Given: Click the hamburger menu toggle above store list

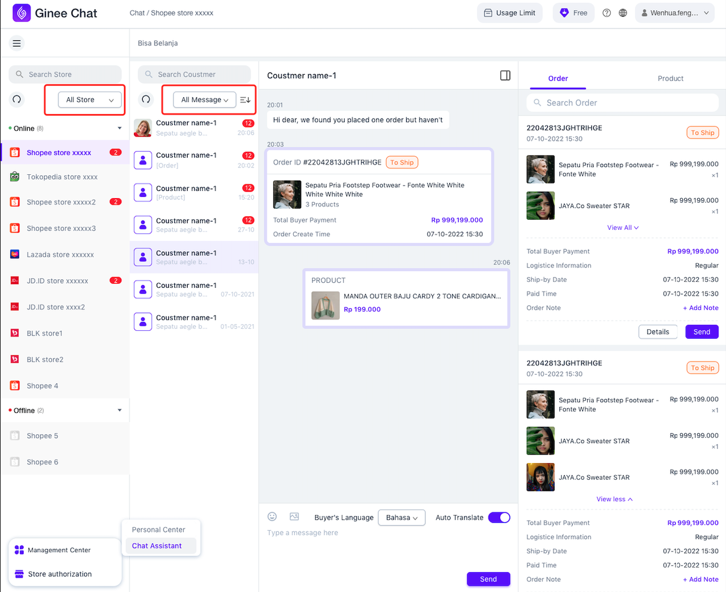Looking at the screenshot, I should click(16, 43).
